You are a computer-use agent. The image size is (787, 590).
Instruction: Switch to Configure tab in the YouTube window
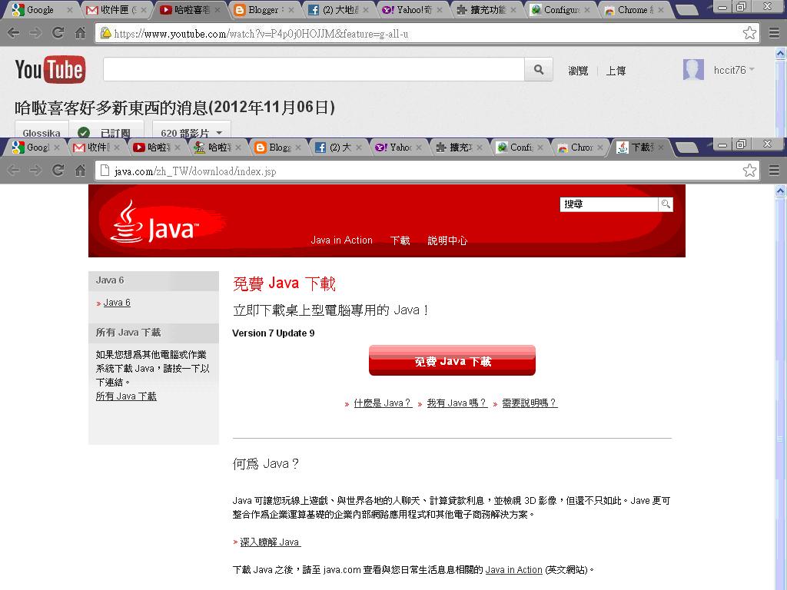pos(559,9)
